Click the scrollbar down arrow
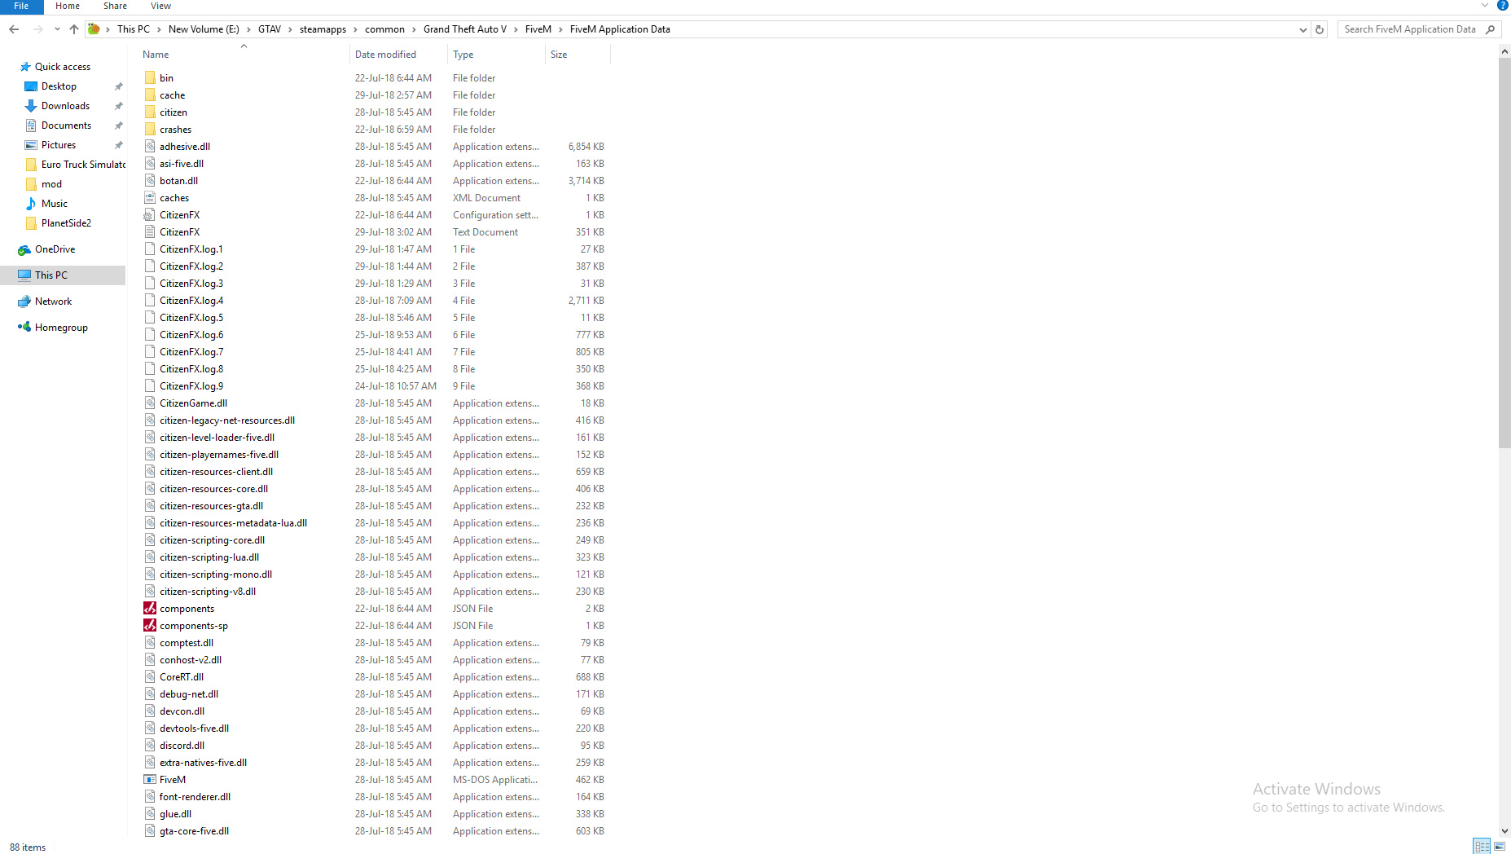This screenshot has width=1511, height=854. point(1504,831)
